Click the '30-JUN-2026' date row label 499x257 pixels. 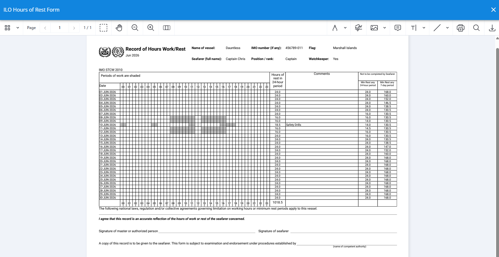click(108, 198)
